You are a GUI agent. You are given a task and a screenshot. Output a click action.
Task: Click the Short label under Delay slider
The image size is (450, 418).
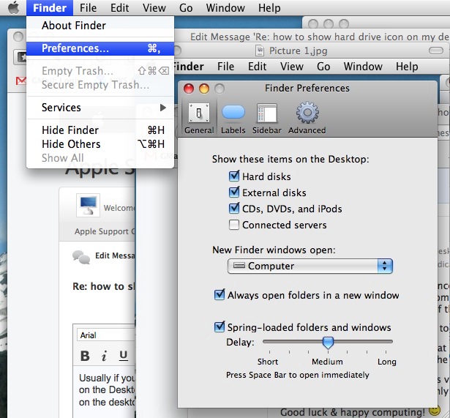pos(268,362)
